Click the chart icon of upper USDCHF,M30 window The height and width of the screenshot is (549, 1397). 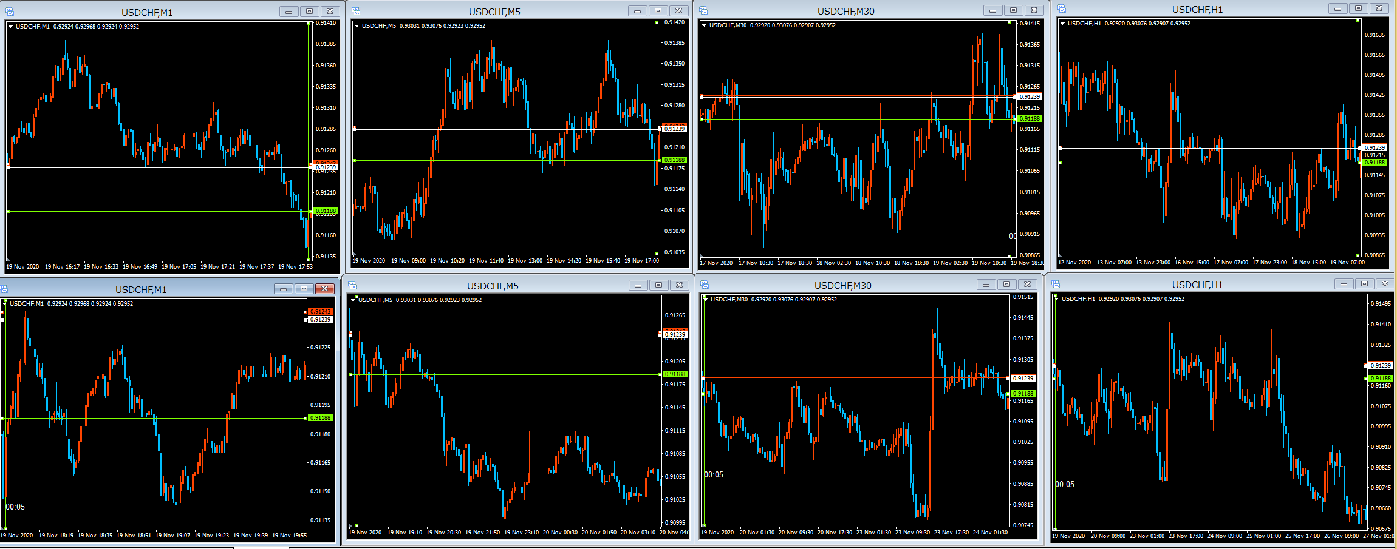point(703,10)
